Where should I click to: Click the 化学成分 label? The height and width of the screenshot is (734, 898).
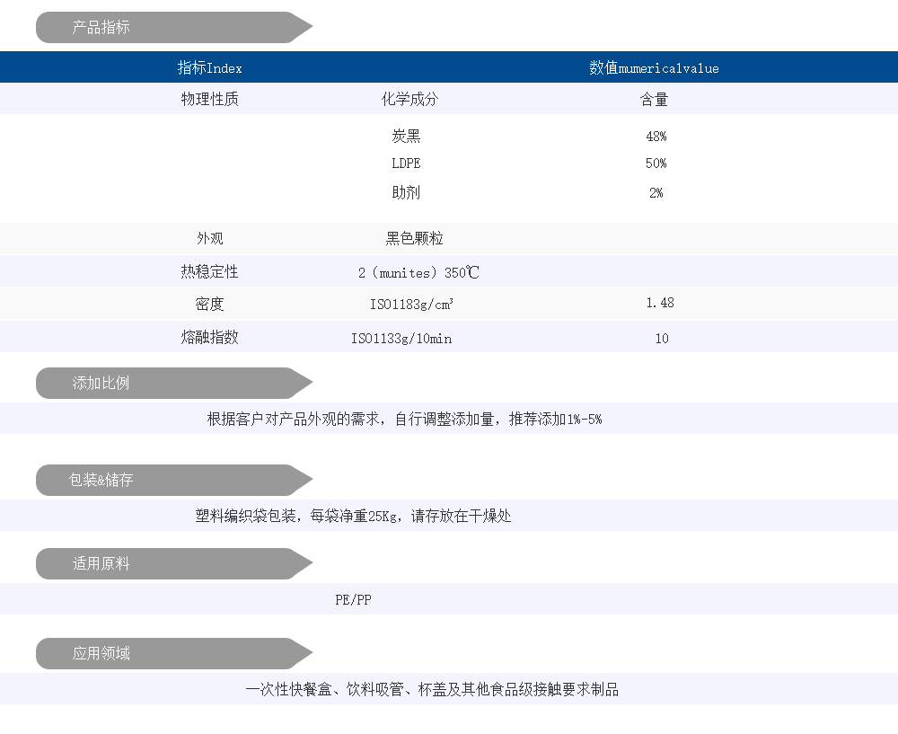click(x=409, y=100)
